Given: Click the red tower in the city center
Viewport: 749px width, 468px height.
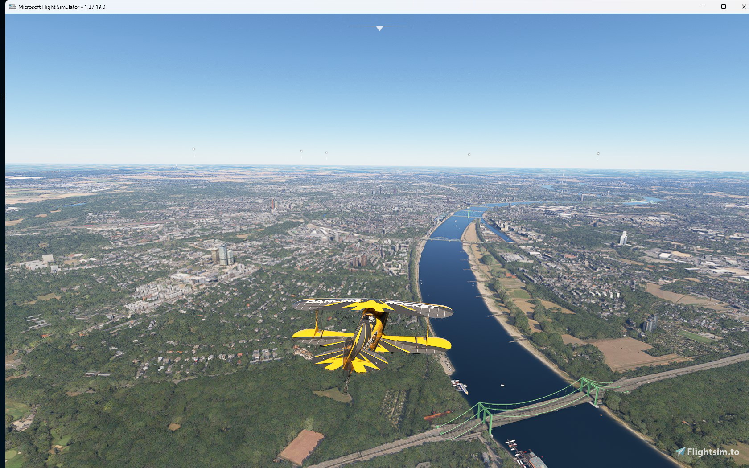Looking at the screenshot, I should coord(272,204).
